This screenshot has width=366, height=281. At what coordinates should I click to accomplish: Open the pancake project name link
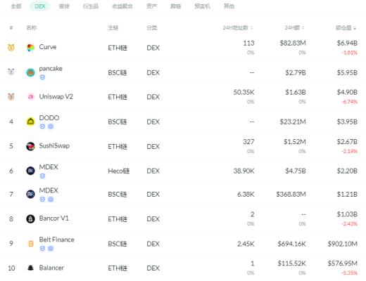click(x=51, y=69)
